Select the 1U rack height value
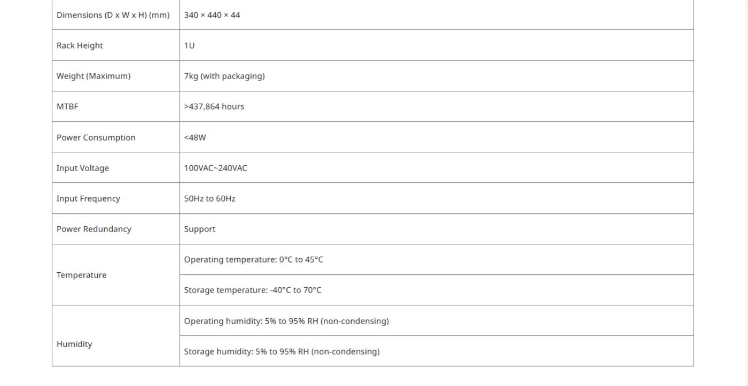The width and height of the screenshot is (748, 386). point(189,45)
